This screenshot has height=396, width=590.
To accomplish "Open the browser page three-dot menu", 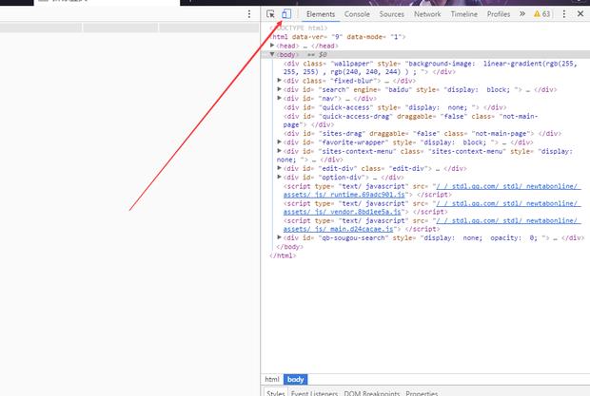I will tap(249, 14).
